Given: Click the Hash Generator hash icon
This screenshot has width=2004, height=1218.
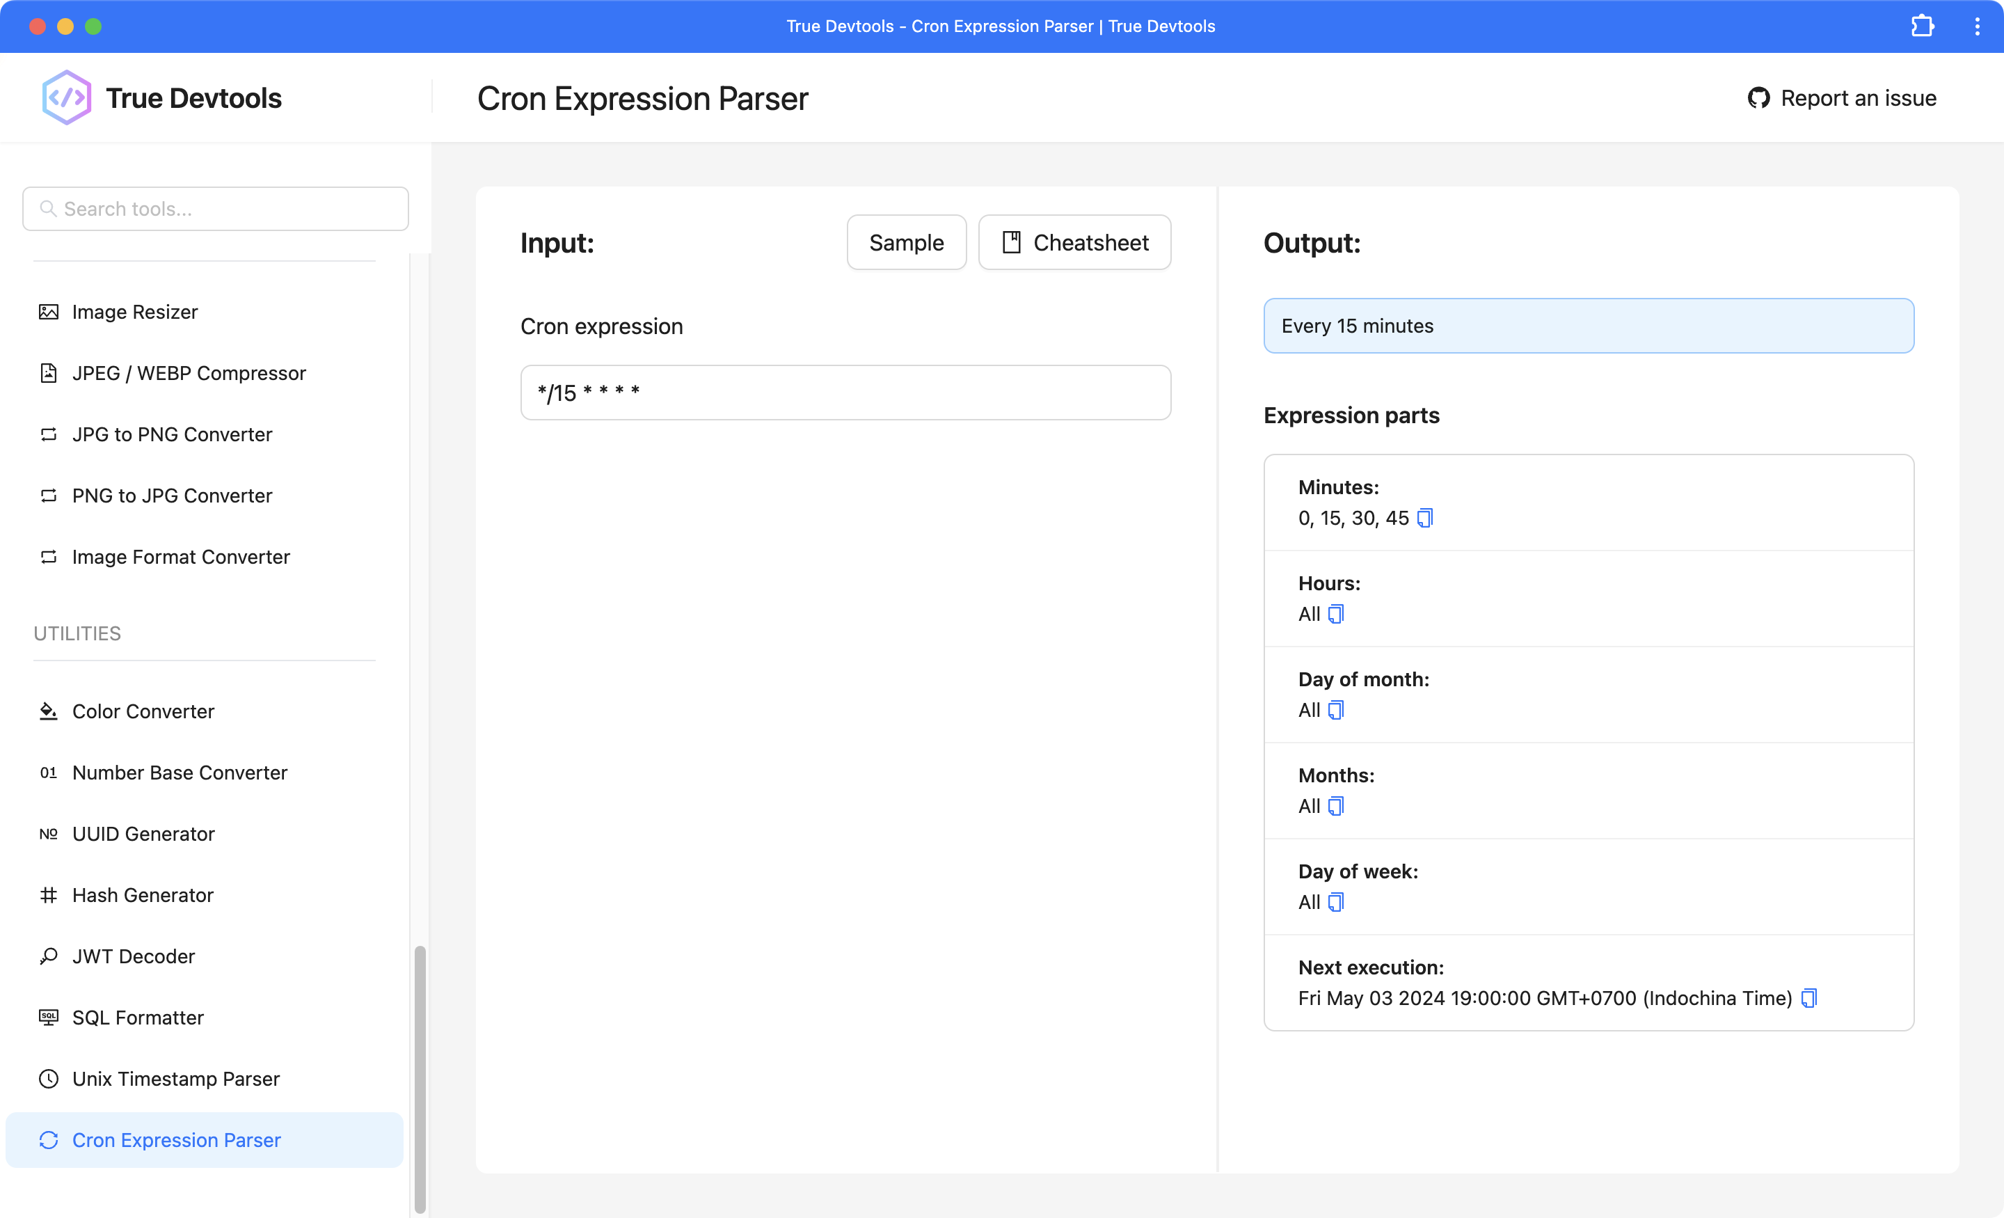Looking at the screenshot, I should click(49, 895).
